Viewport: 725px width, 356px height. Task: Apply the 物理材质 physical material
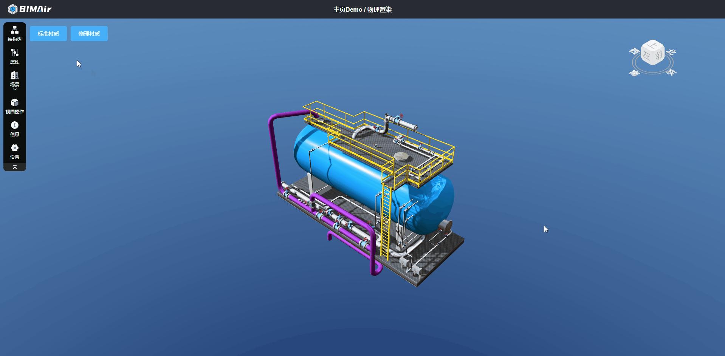(89, 34)
